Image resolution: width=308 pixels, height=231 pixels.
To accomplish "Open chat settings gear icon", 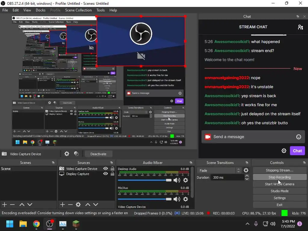I will click(x=284, y=151).
